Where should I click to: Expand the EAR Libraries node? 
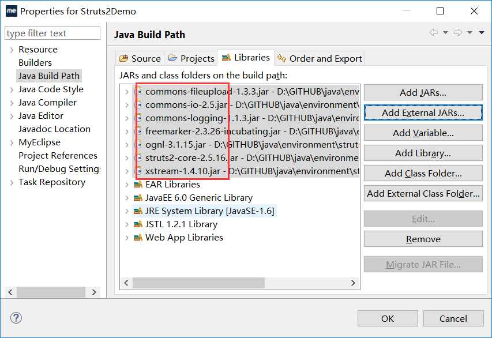click(127, 185)
